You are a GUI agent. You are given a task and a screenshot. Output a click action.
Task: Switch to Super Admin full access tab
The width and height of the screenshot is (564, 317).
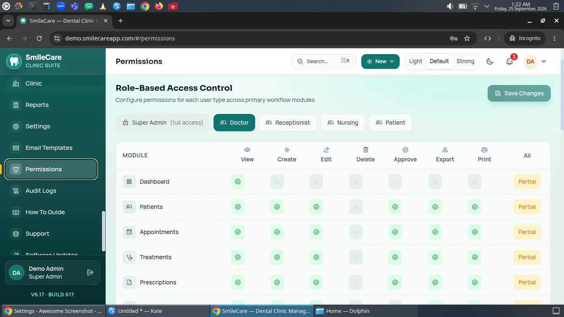tap(163, 123)
